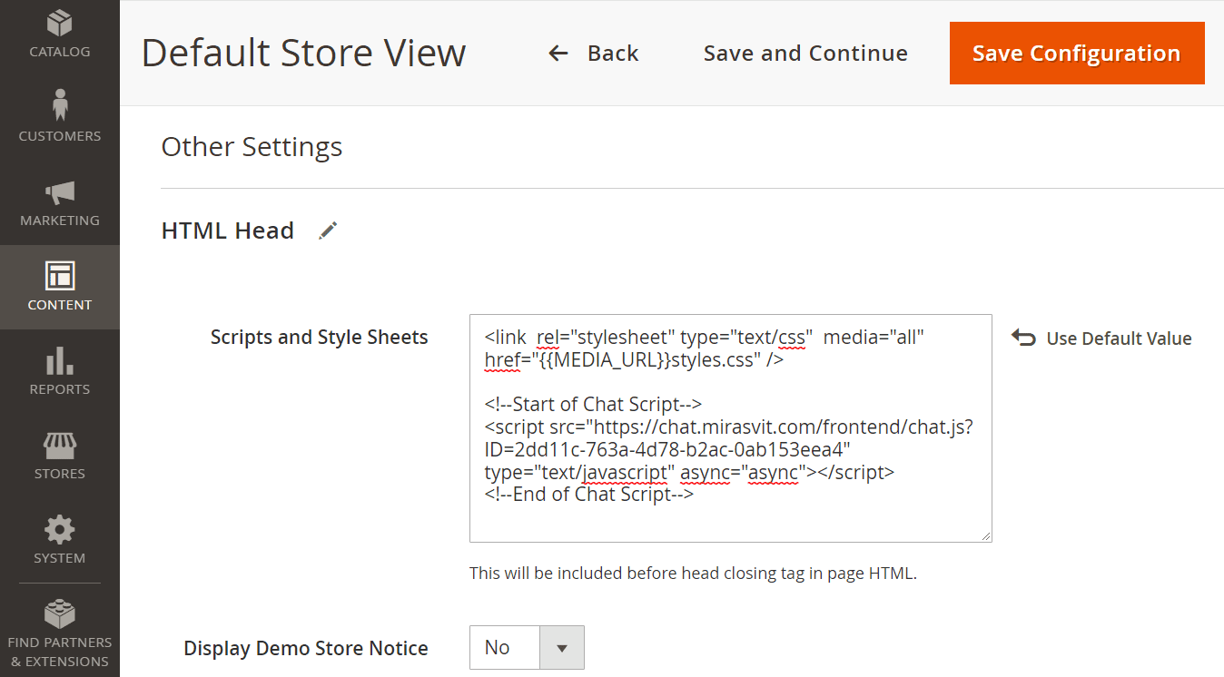Click the Content layout icon
The height and width of the screenshot is (677, 1224).
60,276
